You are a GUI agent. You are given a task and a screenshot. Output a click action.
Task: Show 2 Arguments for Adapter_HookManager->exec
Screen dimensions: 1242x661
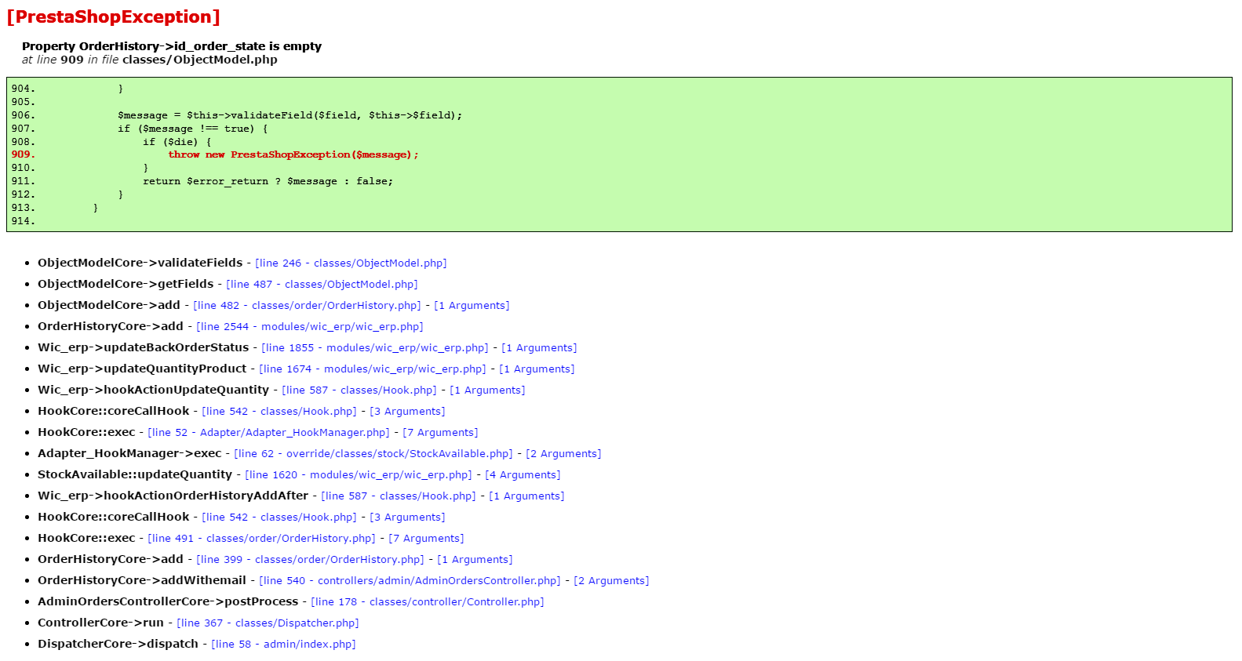563,454
